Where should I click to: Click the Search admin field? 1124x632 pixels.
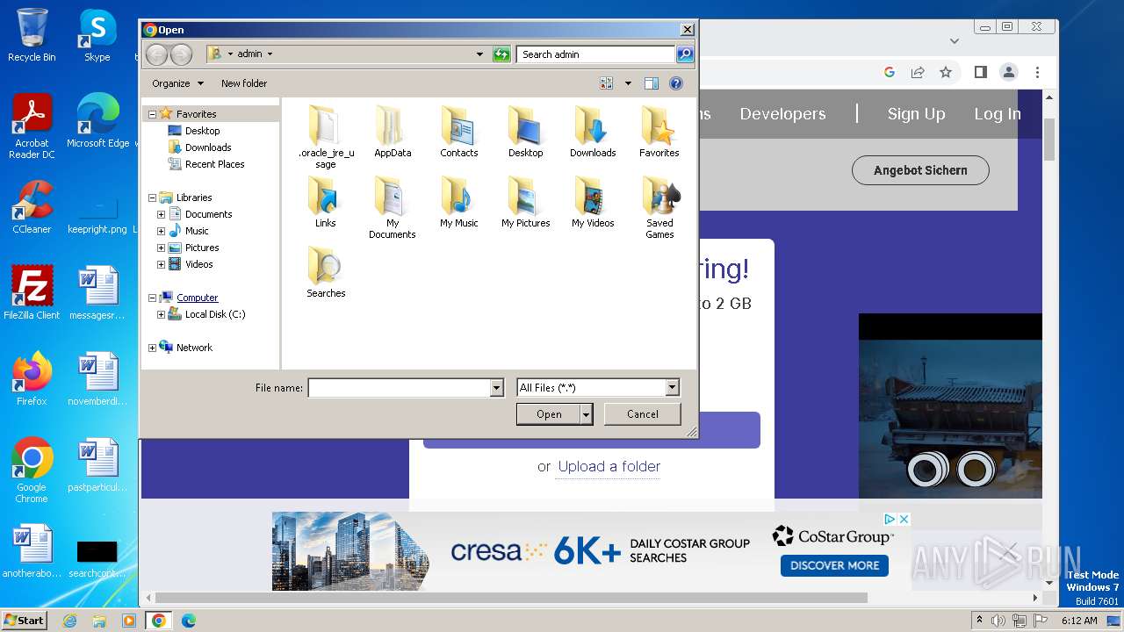click(x=596, y=54)
